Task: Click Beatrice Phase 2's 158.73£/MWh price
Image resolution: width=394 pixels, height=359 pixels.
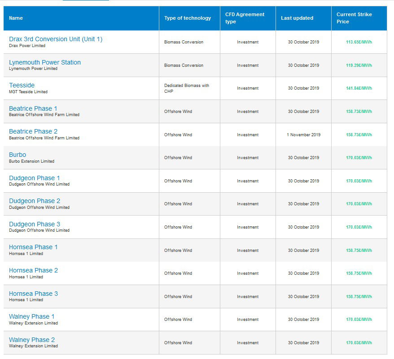Action: tap(359, 135)
